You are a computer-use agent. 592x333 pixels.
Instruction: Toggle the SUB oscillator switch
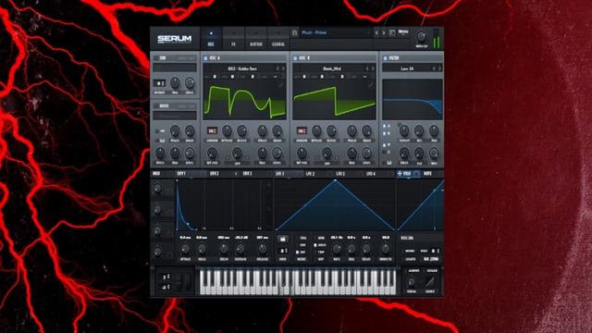(x=156, y=58)
